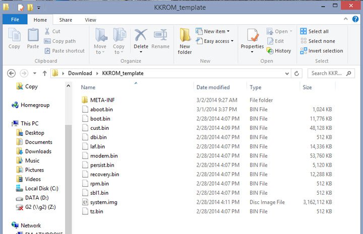Sort by the Size column header
The height and width of the screenshot is (234, 363).
[307, 88]
